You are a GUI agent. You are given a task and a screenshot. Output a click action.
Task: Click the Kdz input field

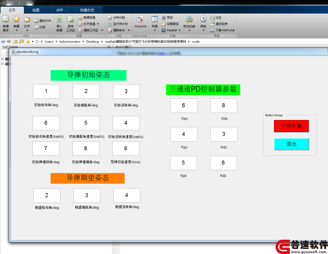(223, 163)
